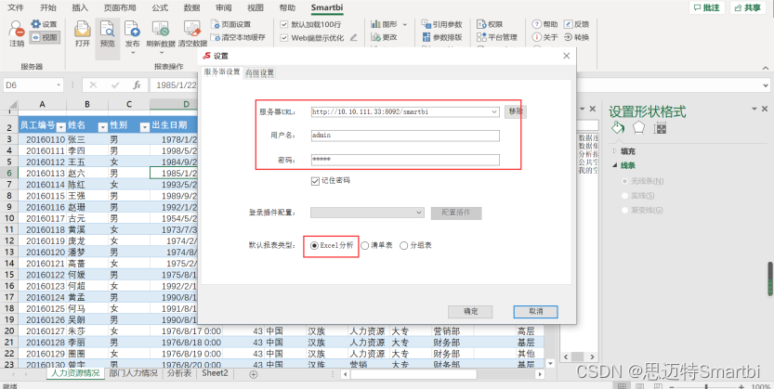The image size is (774, 389).
Task: Select the 渐变线(G) radio option
Action: (x=624, y=210)
